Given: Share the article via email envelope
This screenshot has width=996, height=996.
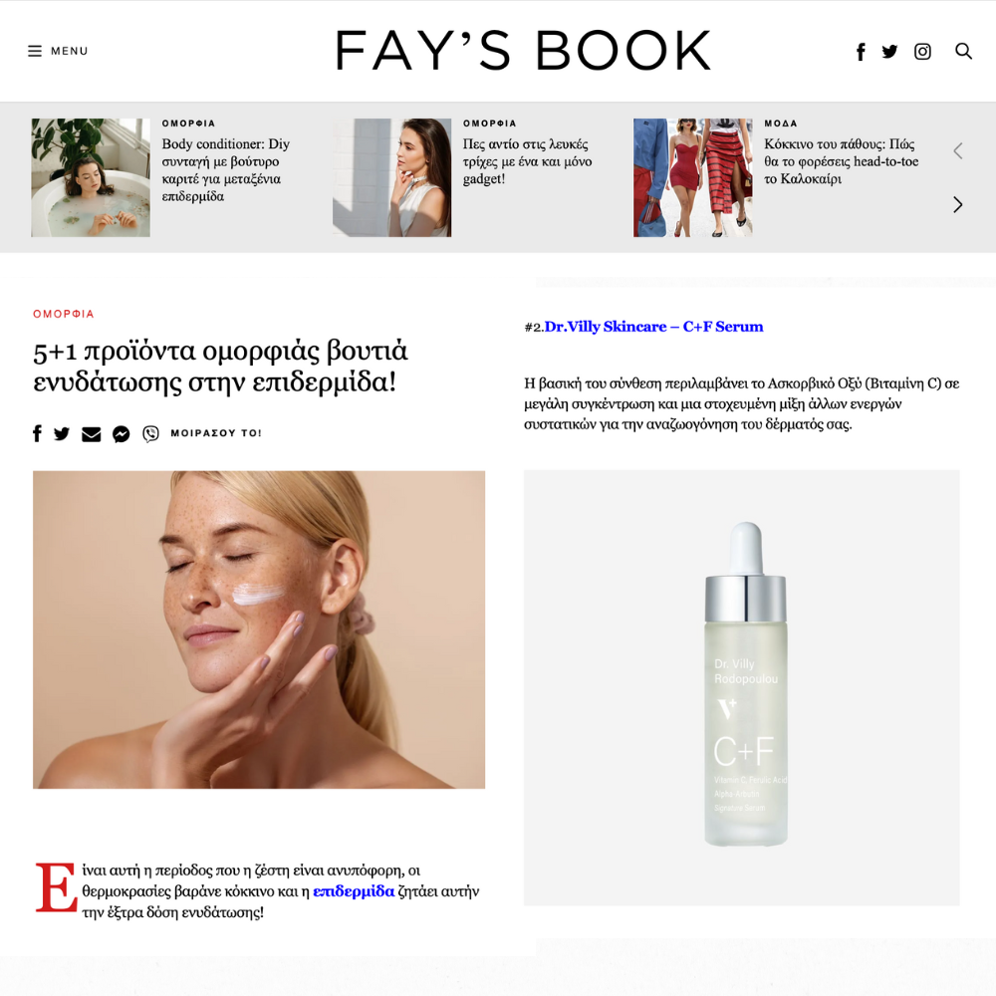Looking at the screenshot, I should click(x=92, y=434).
